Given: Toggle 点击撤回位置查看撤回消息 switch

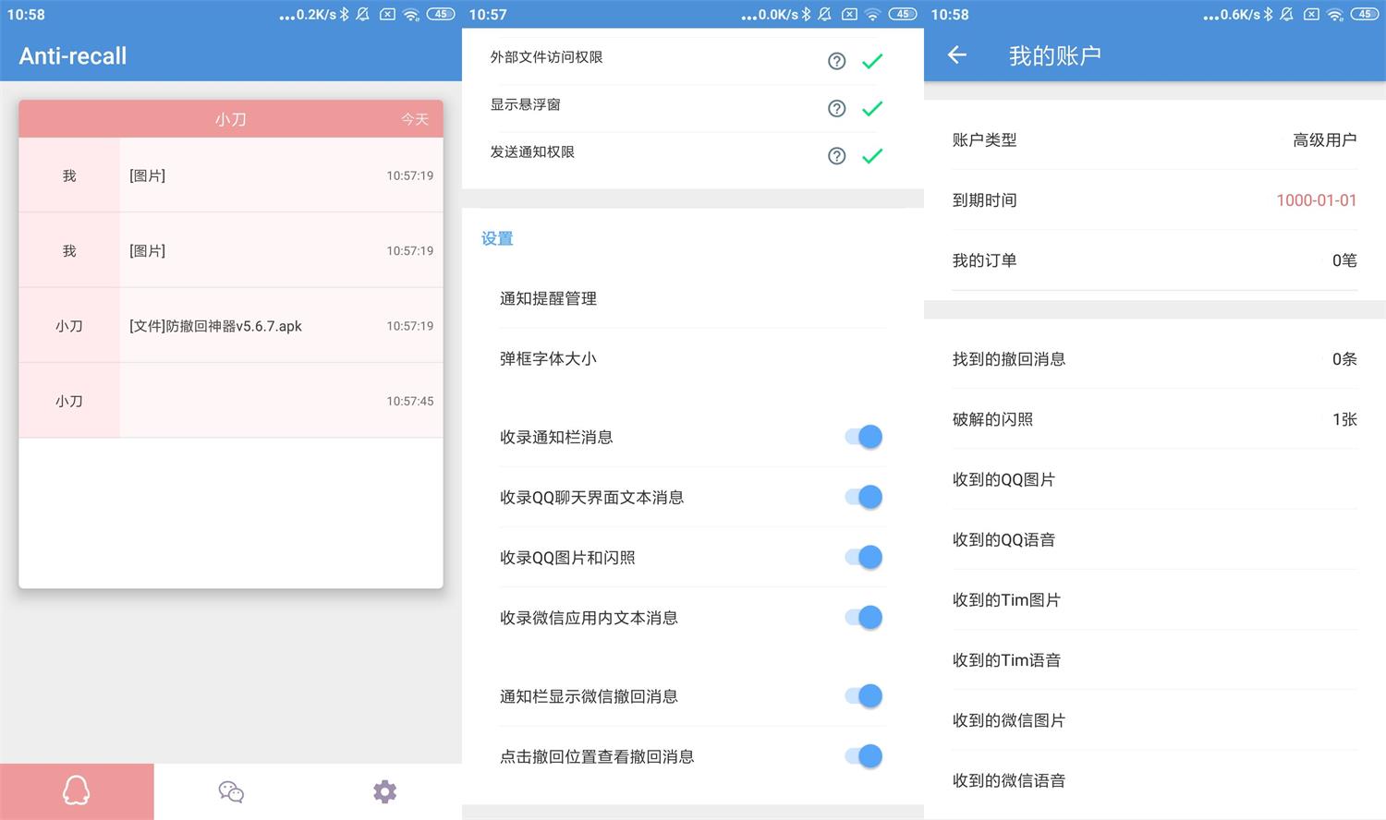Looking at the screenshot, I should click(x=862, y=755).
